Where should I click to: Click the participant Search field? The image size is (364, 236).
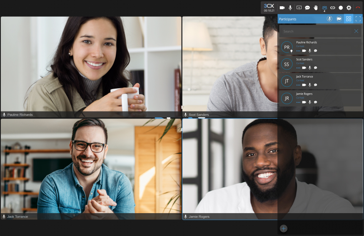point(317,31)
